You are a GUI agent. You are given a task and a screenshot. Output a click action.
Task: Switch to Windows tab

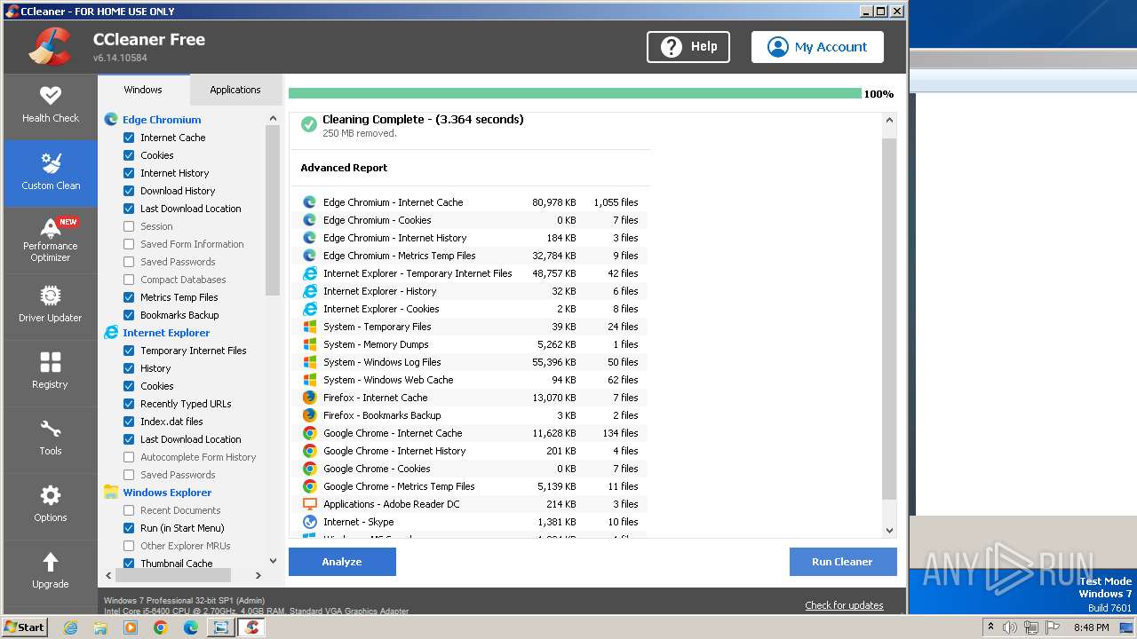point(143,90)
